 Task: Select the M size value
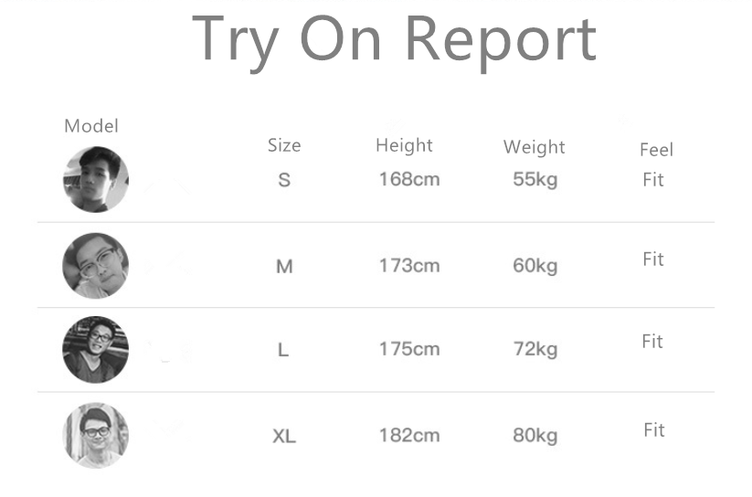284,267
